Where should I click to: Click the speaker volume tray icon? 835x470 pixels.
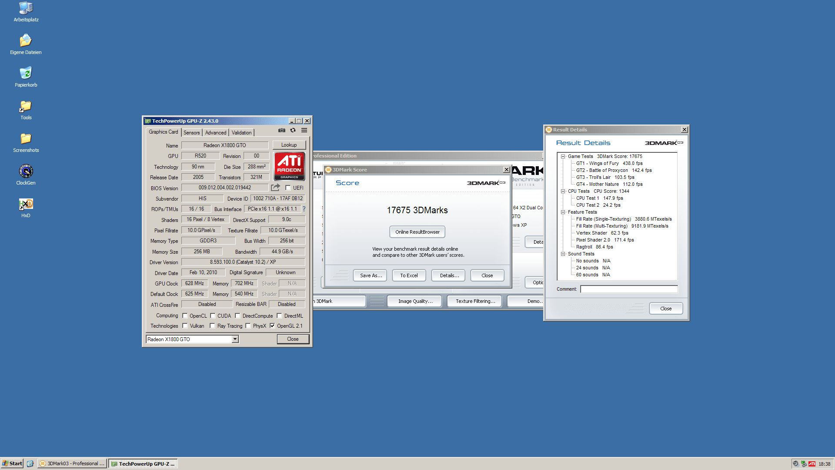(x=795, y=463)
